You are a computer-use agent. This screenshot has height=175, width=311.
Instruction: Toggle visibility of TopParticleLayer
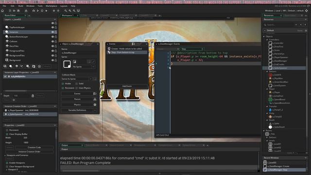coord(52,27)
